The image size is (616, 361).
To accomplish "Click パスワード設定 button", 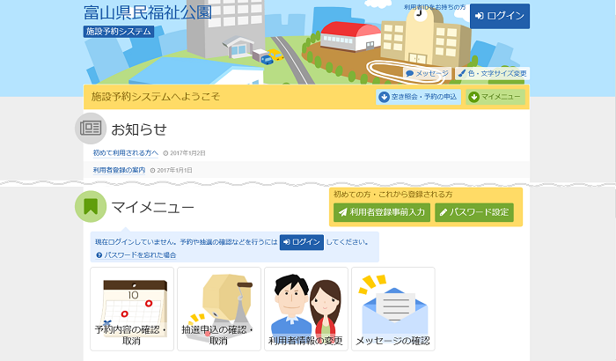I will pos(474,212).
